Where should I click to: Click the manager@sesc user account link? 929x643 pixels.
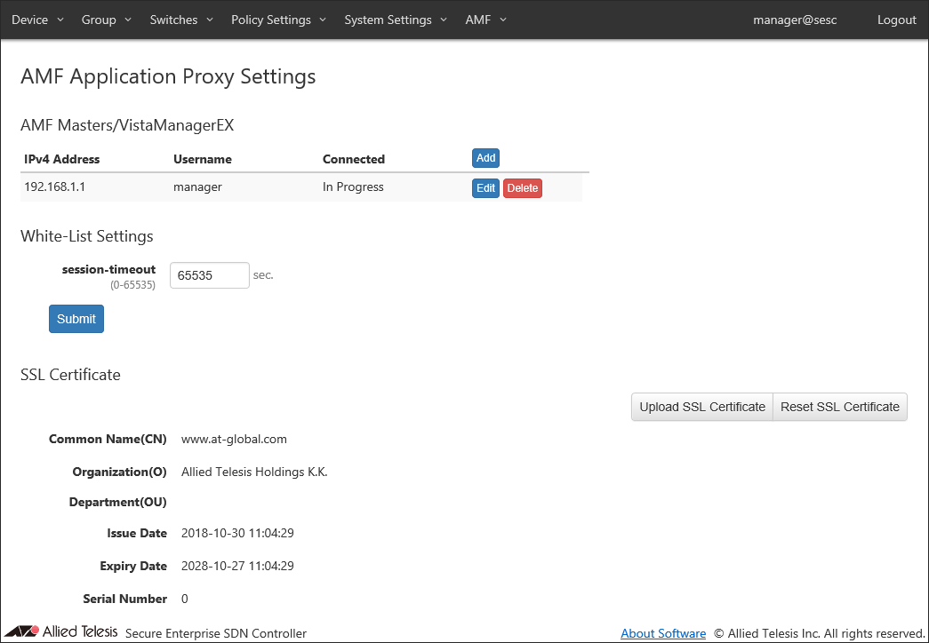click(795, 20)
